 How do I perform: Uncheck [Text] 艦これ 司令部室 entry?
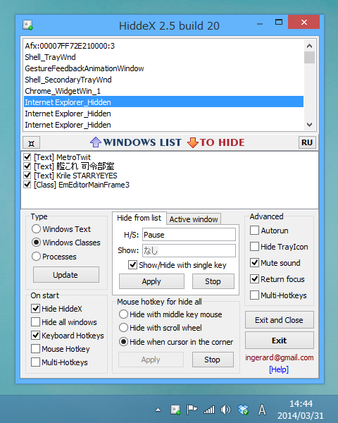click(x=27, y=166)
